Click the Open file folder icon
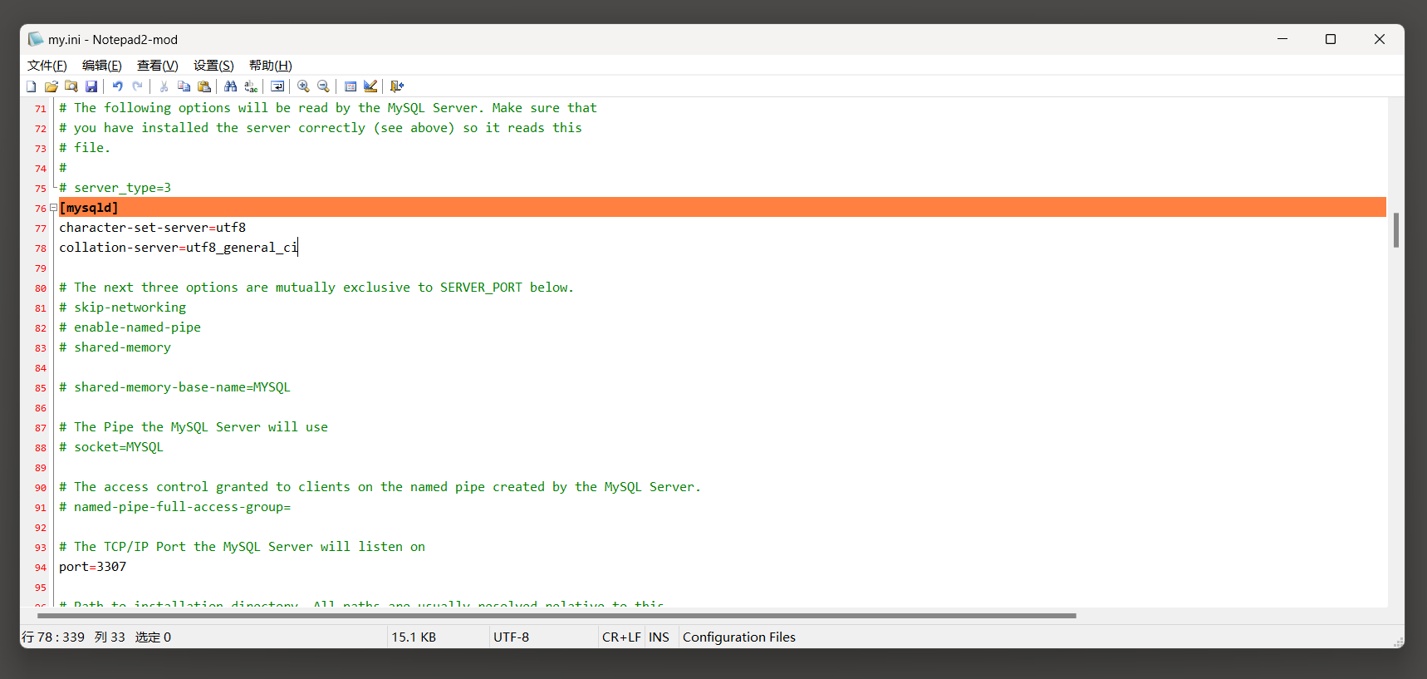The image size is (1427, 679). (51, 86)
